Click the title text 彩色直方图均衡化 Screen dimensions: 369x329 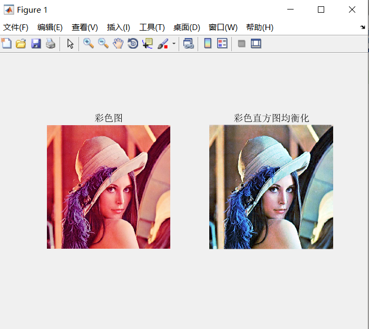coord(271,118)
